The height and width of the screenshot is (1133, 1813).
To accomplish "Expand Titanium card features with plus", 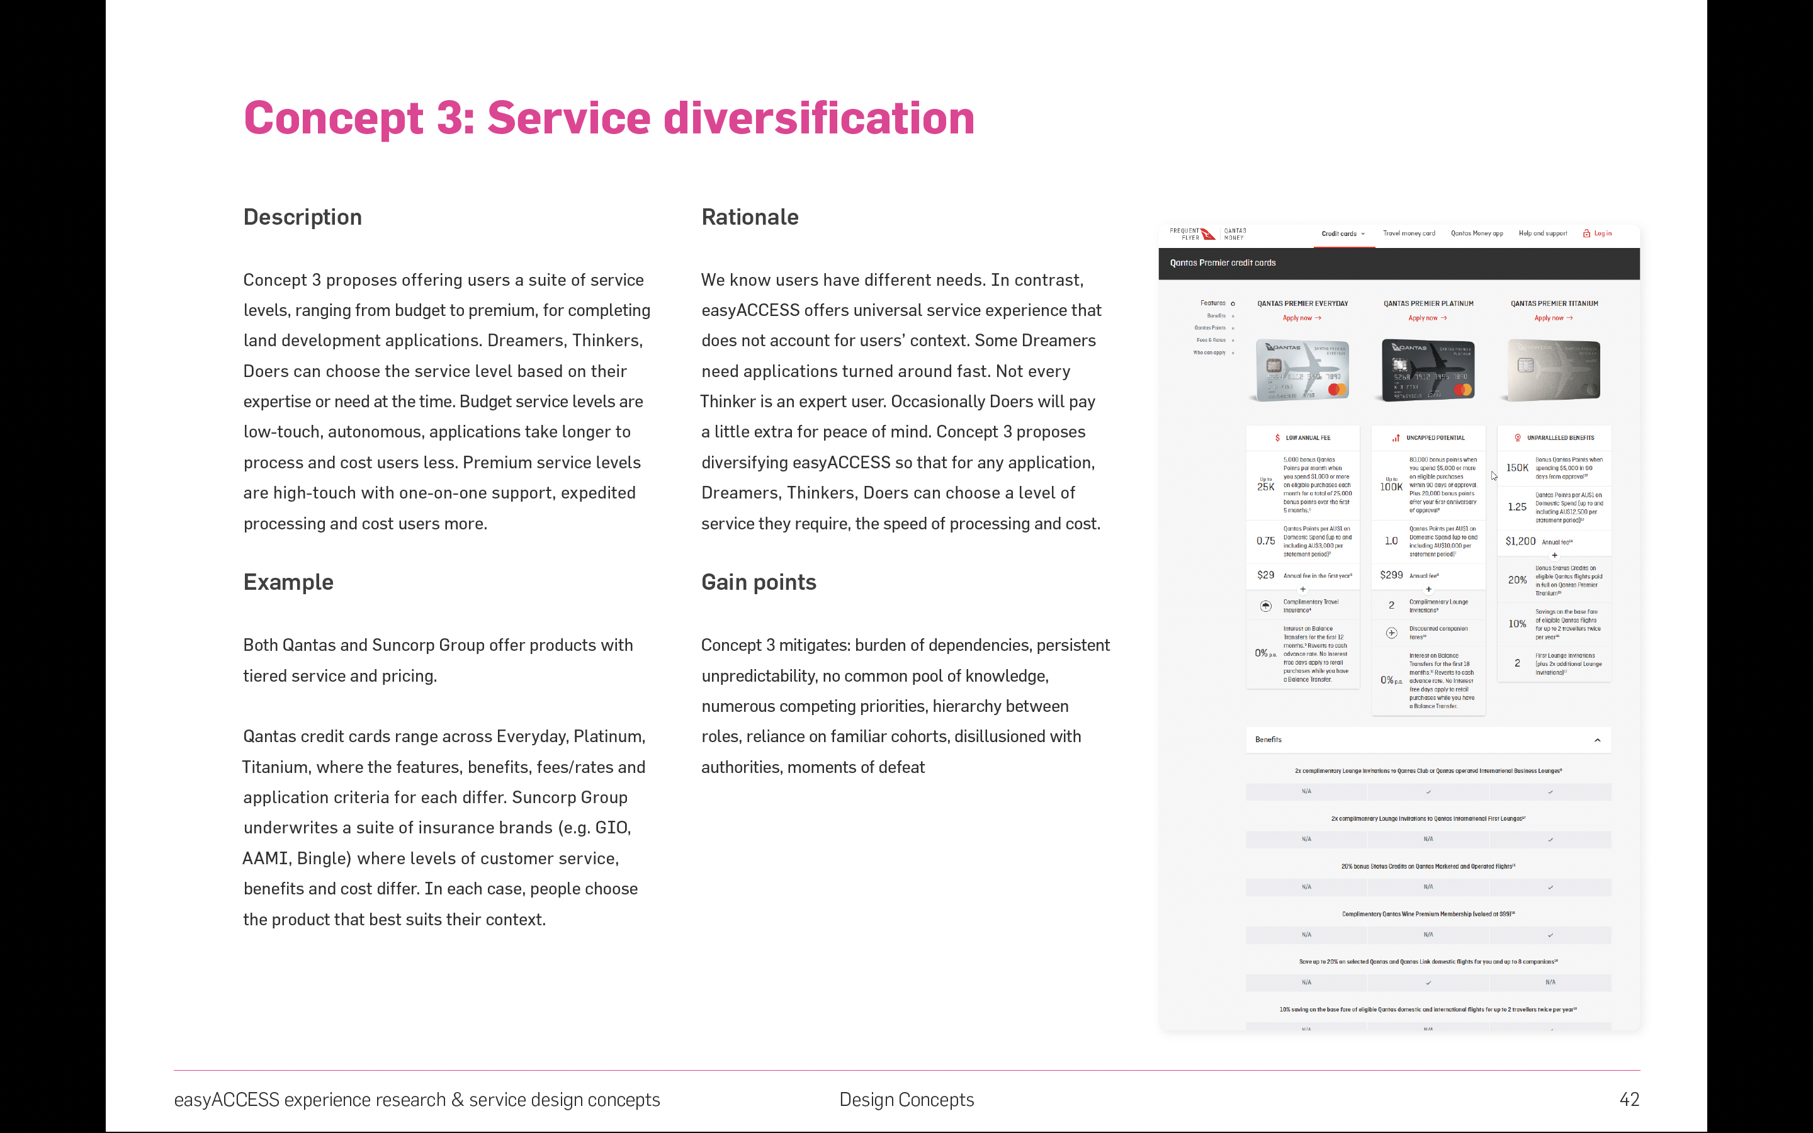I will click(x=1554, y=555).
